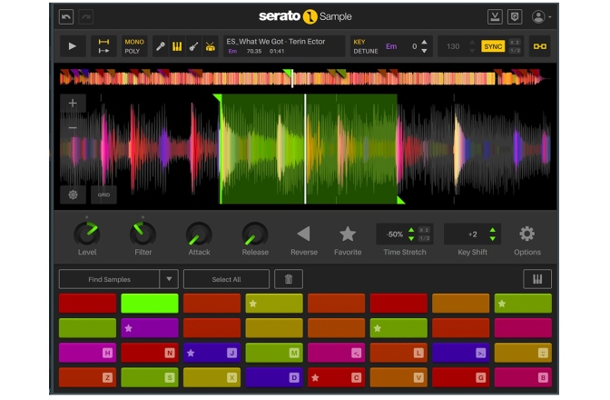
Task: Trigger the pad labeled N
Action: 150,353
